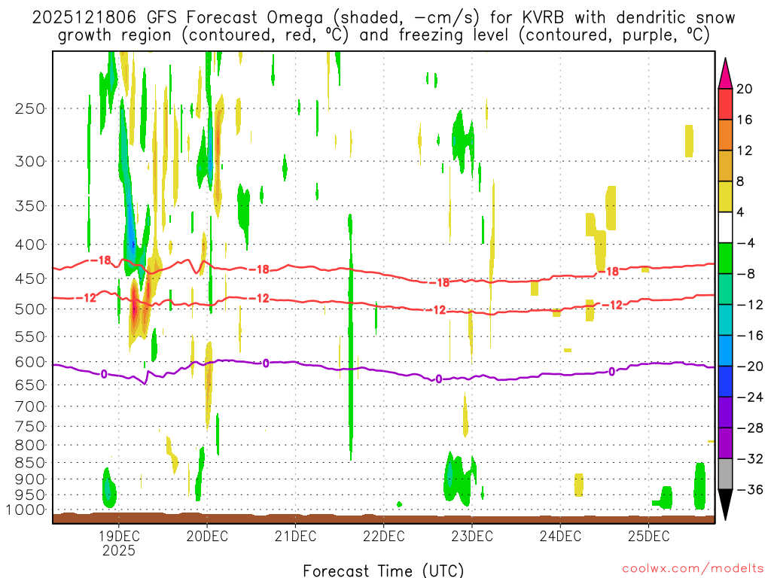The image size is (771, 578).
Task: Click the 1000 pressure level label
Action: [x=26, y=510]
